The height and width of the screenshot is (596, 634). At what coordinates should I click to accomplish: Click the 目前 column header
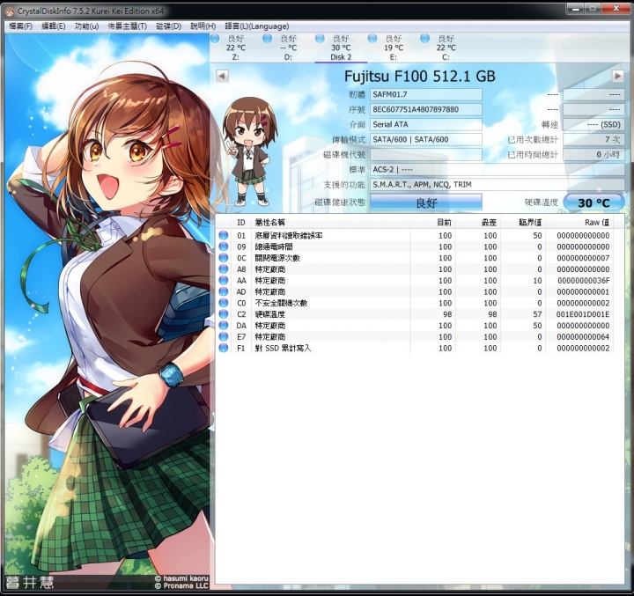point(432,223)
